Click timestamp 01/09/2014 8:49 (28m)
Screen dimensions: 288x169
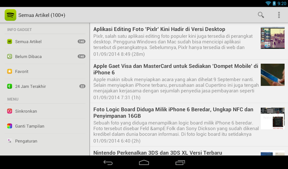point(119,54)
